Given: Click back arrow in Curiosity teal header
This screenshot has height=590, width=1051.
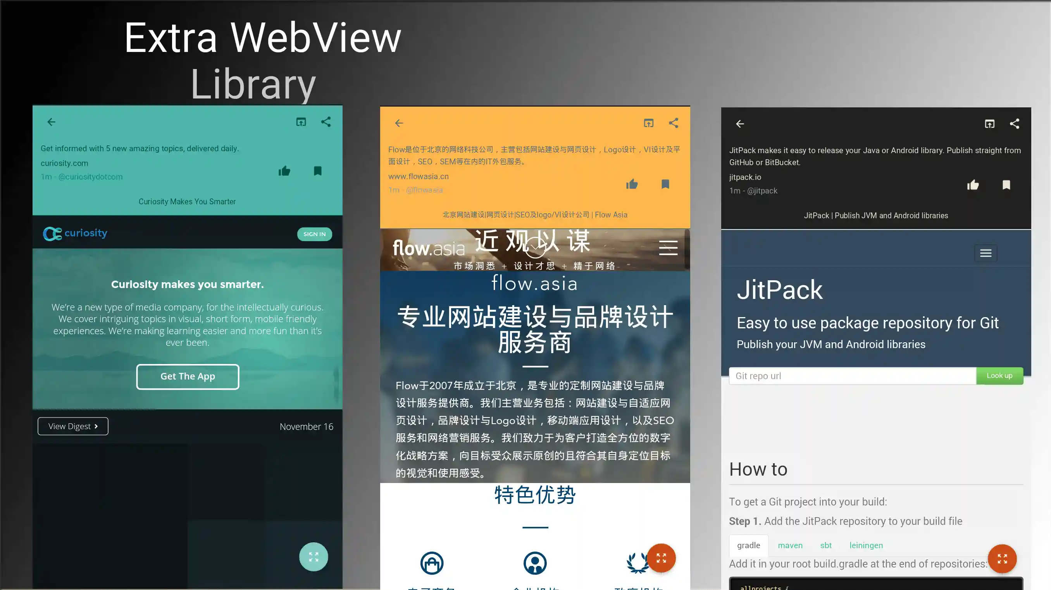Looking at the screenshot, I should point(51,122).
